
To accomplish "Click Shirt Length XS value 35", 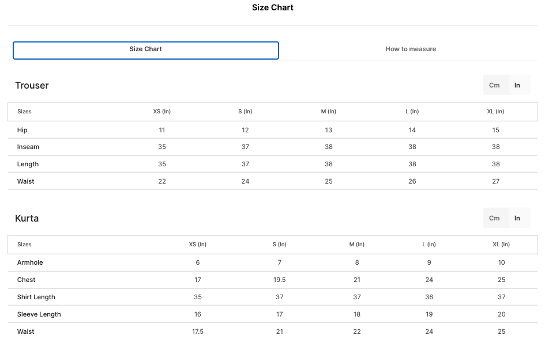I will (x=198, y=297).
